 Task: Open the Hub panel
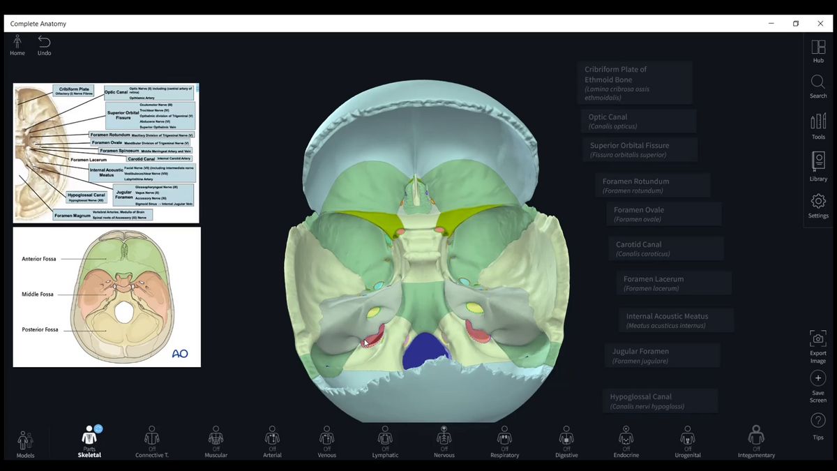[x=818, y=48]
